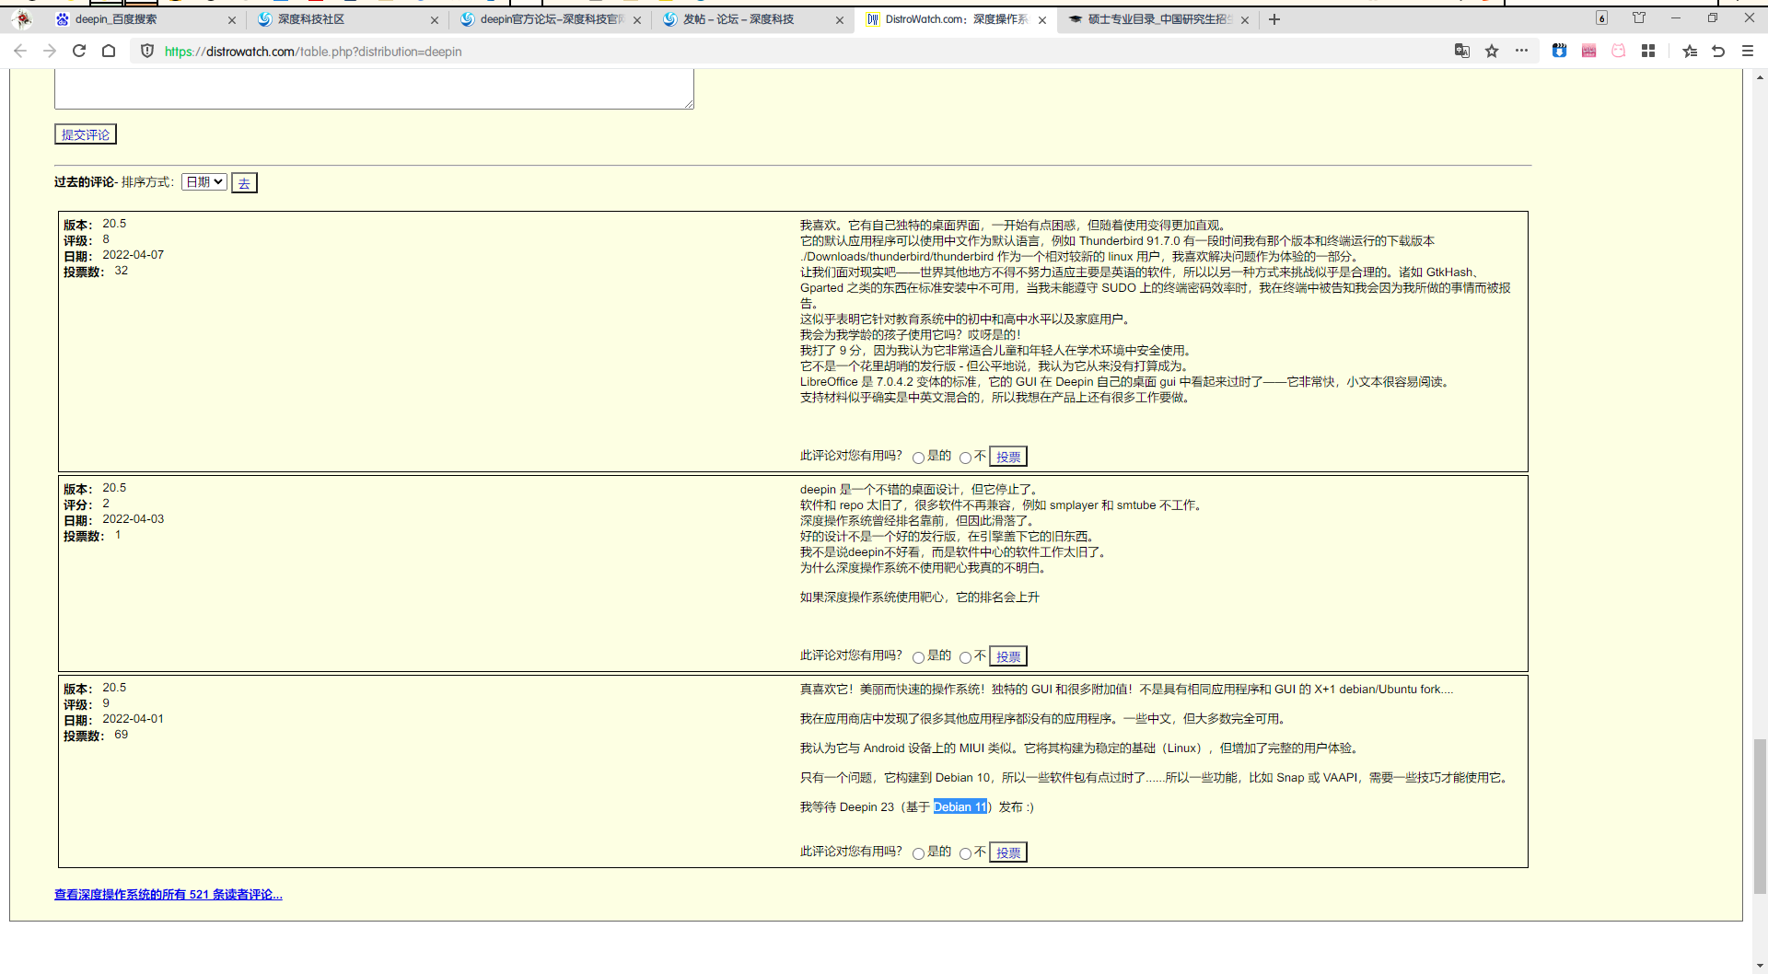Select 不 radio for the second comment

click(x=966, y=656)
